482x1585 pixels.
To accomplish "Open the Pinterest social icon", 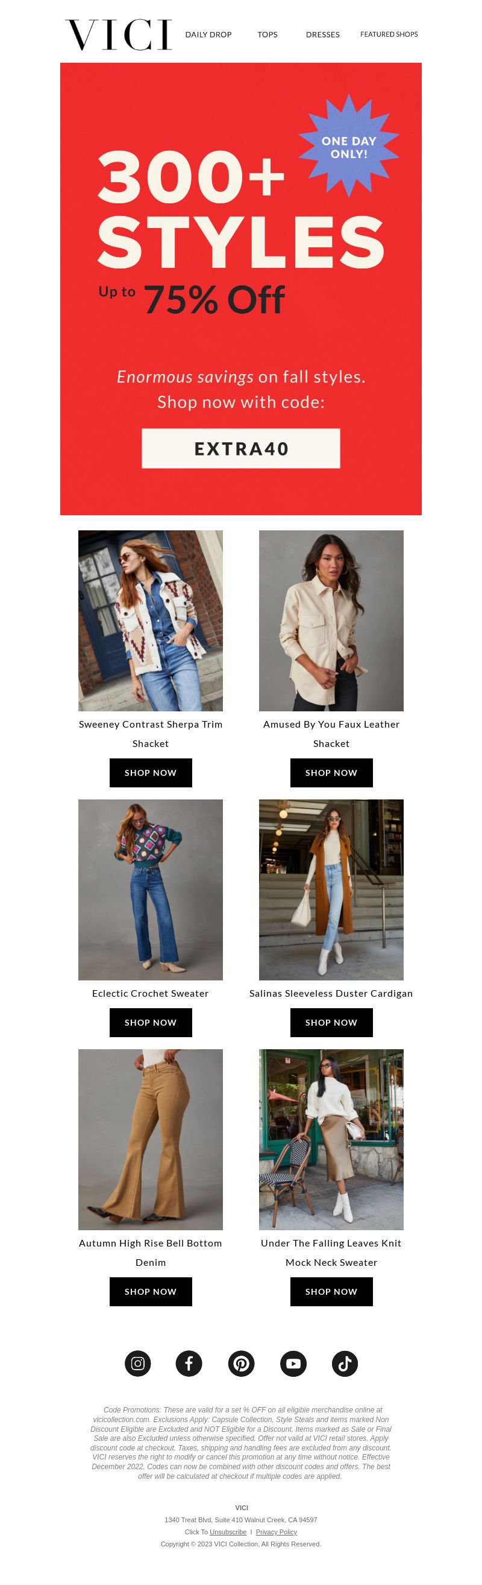I will pos(241,1364).
